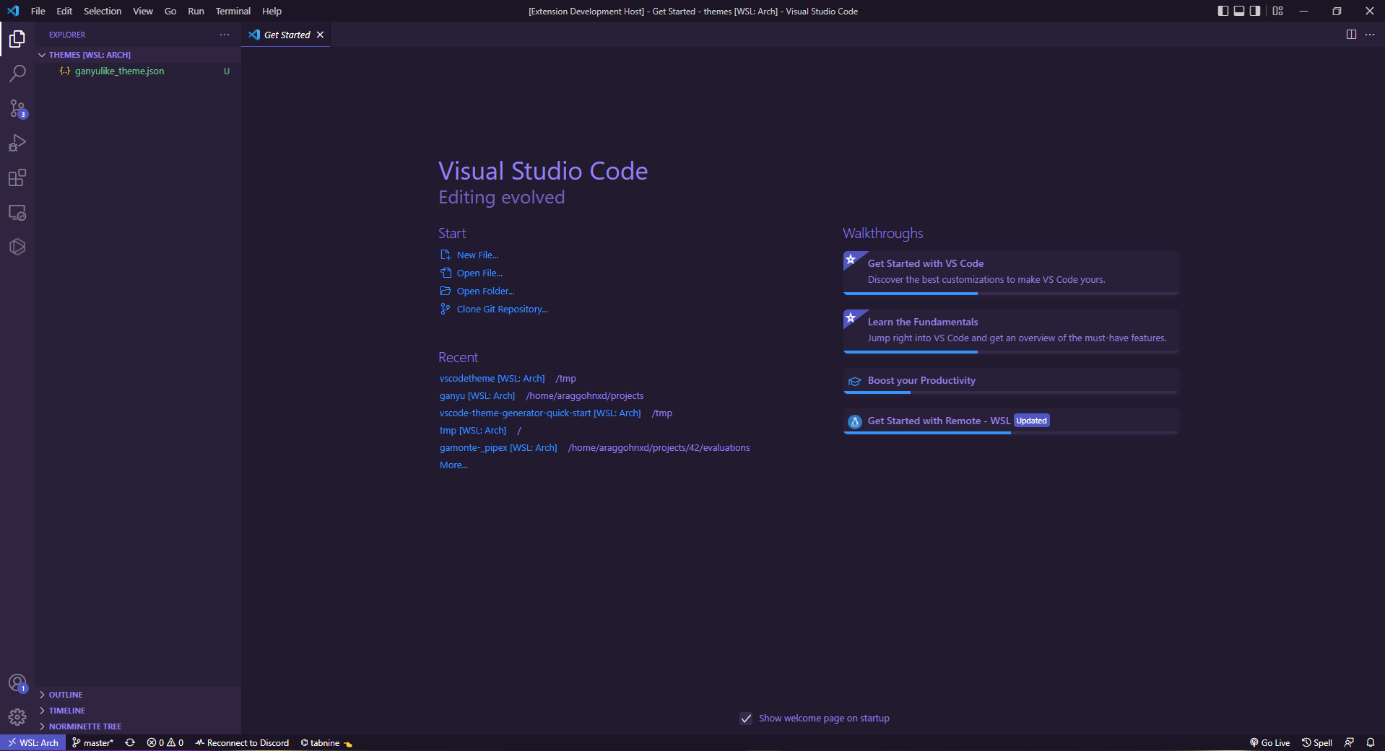Open editor More Actions ellipsis

[x=1370, y=35]
